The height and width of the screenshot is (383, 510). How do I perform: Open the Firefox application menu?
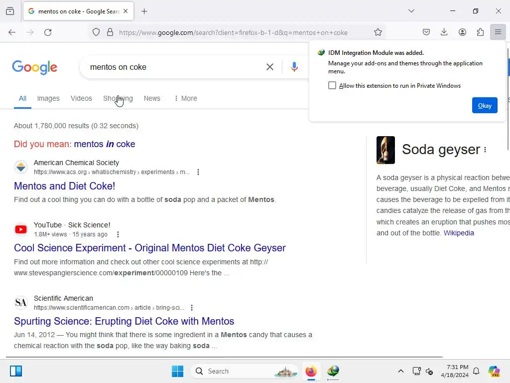(x=498, y=32)
